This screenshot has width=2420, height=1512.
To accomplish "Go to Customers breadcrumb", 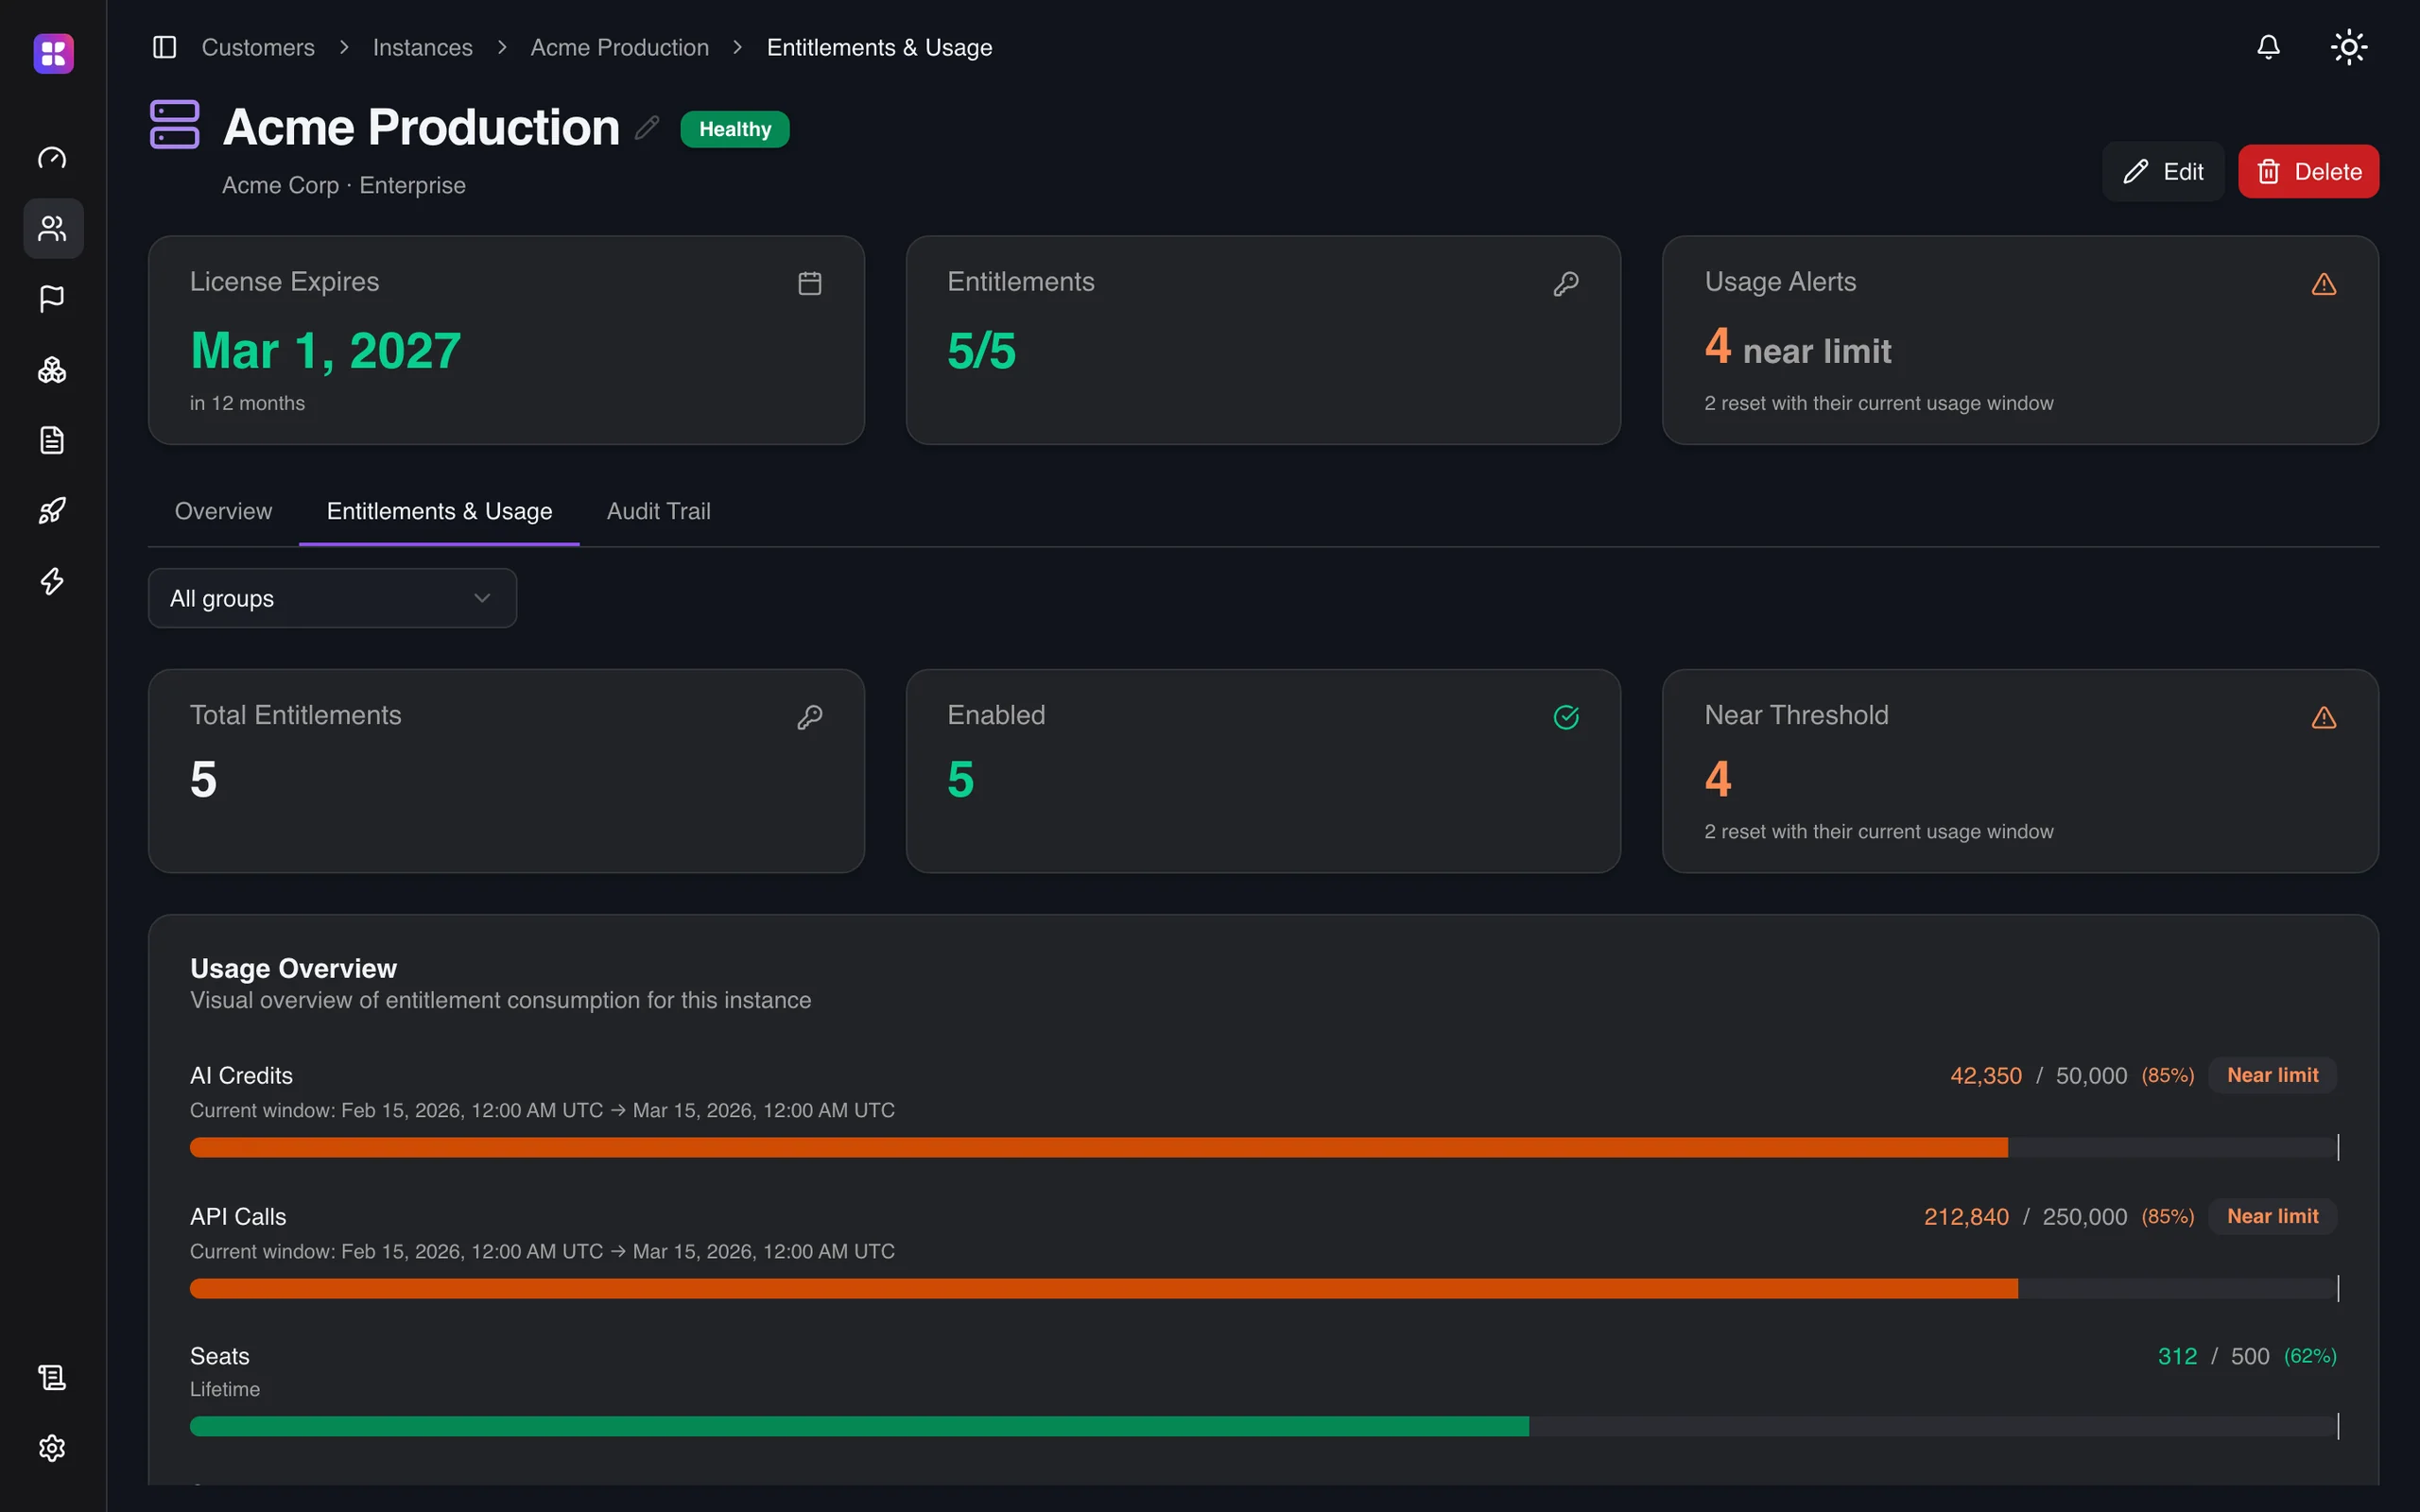I will (258, 47).
